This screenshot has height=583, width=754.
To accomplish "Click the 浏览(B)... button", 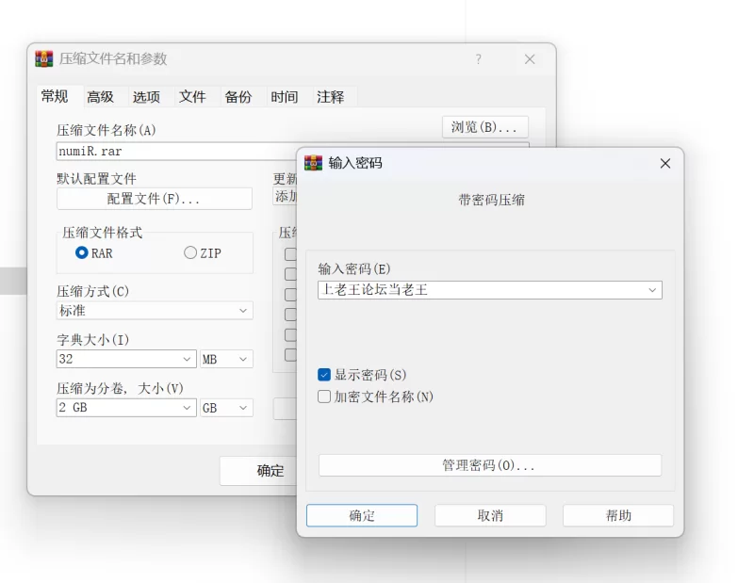I will [x=484, y=127].
